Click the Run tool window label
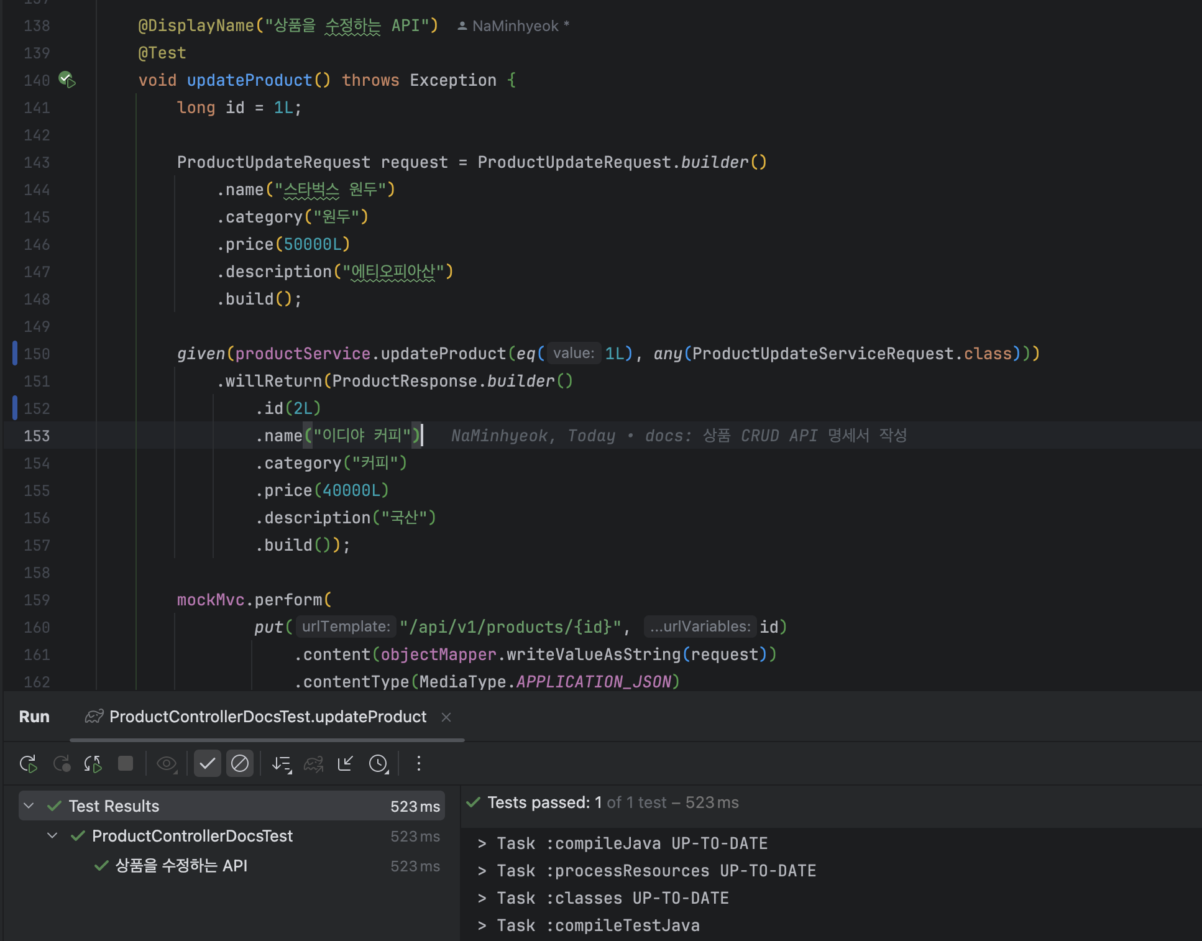The height and width of the screenshot is (941, 1202). tap(34, 717)
